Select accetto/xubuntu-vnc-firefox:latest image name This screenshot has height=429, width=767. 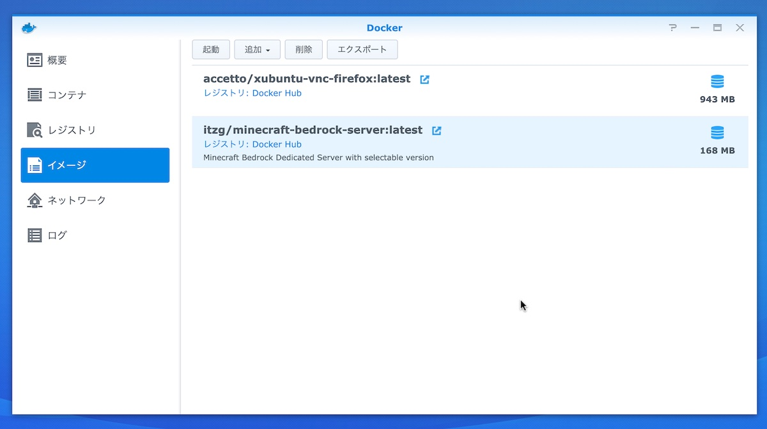point(307,79)
